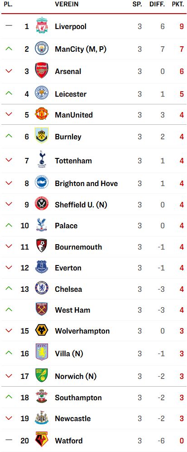Image resolution: width=187 pixels, height=452 pixels.
Task: Click the Norwich canary crest
Action: 42,375
